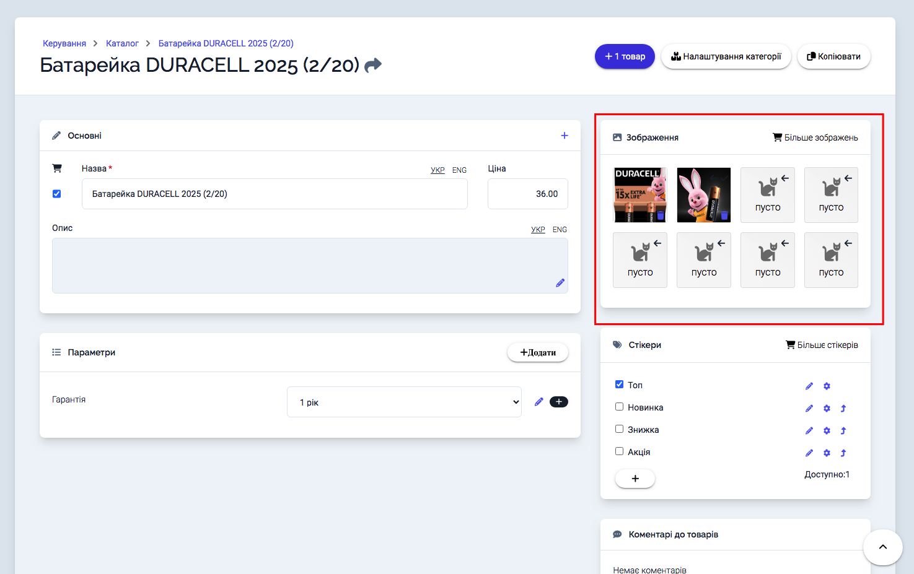Switch Назва language to УКР
The image size is (914, 574).
pos(437,170)
